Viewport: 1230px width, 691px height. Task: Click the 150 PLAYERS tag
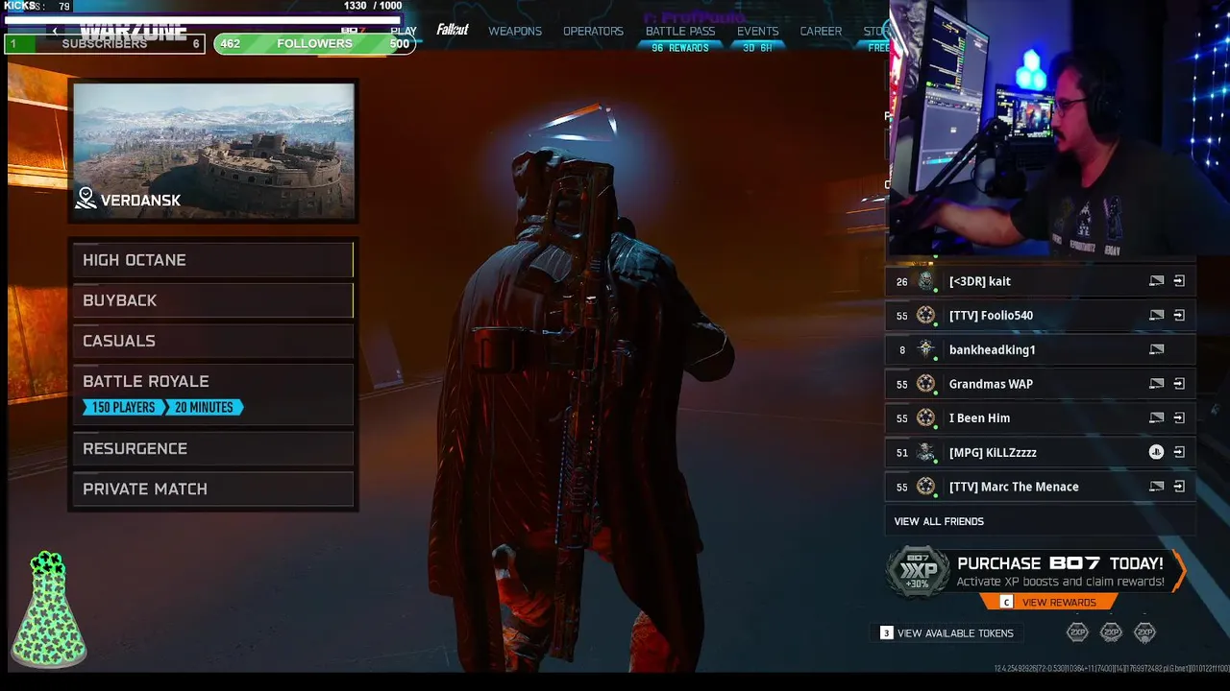(122, 407)
